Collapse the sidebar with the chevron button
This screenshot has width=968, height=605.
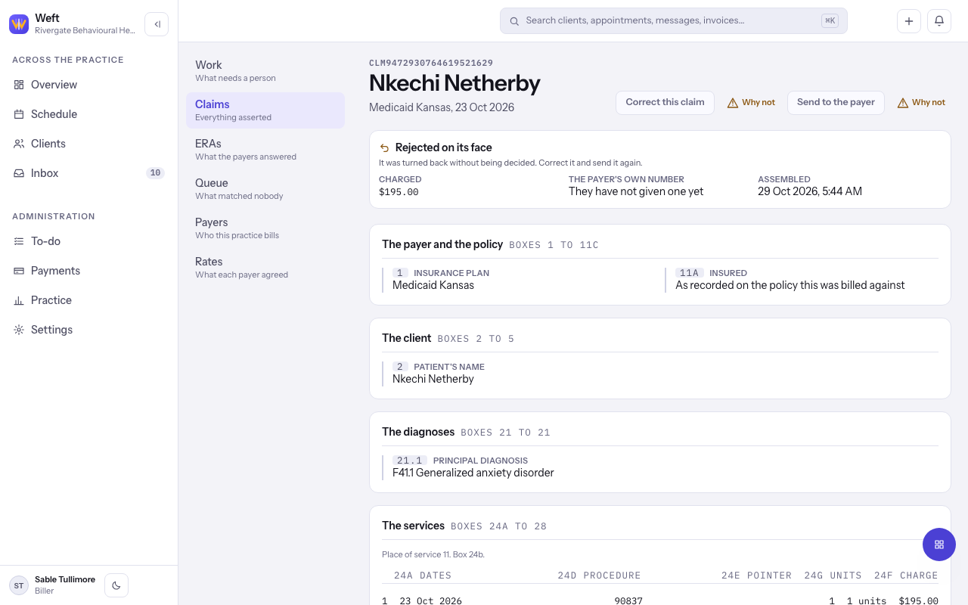click(x=157, y=24)
